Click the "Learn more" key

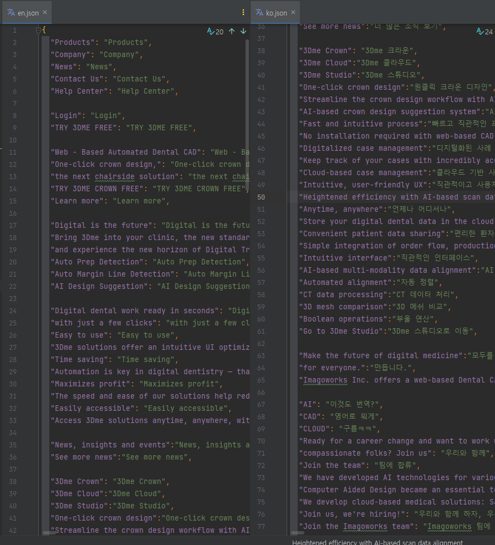coord(77,201)
